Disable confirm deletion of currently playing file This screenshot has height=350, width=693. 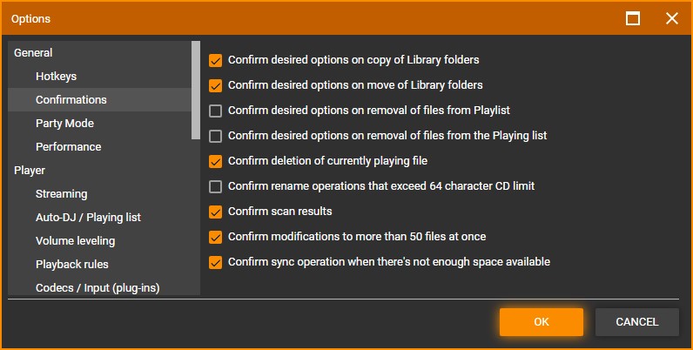tap(216, 161)
